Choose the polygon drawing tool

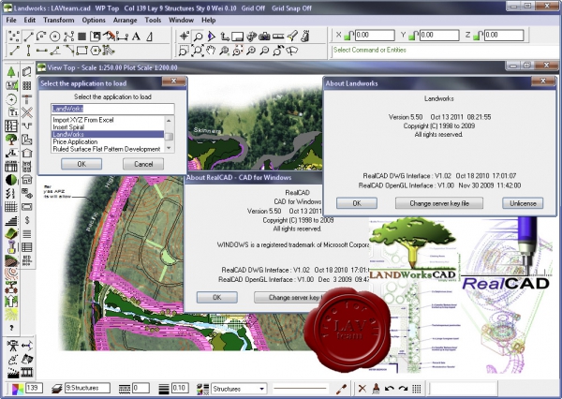[x=96, y=51]
